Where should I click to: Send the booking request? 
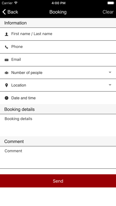pos(58,181)
